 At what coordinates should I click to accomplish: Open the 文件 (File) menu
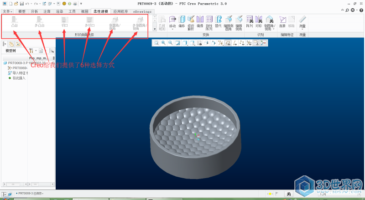coord(7,11)
